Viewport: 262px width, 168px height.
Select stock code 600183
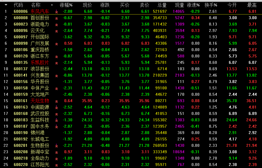(21, 120)
